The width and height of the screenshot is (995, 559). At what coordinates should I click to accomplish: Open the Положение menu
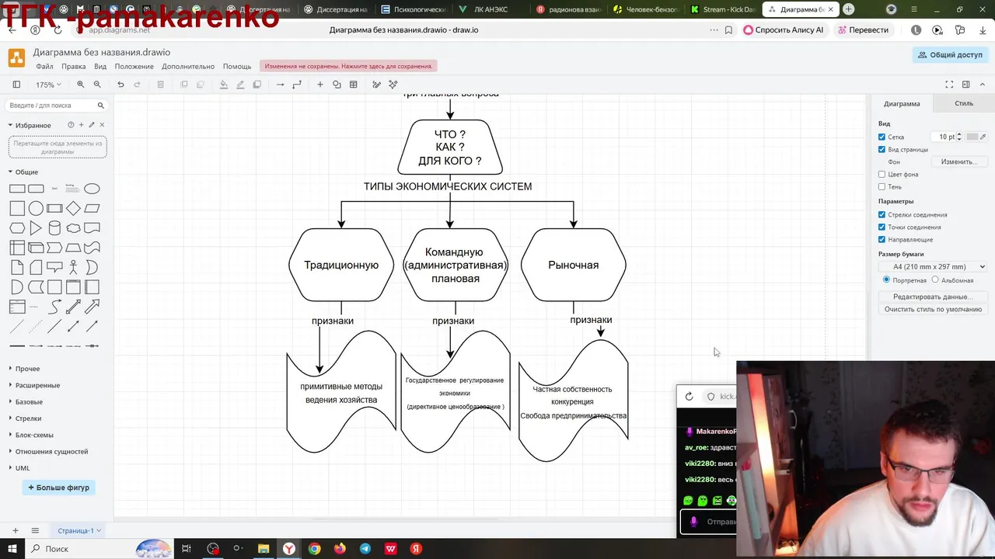pos(134,67)
